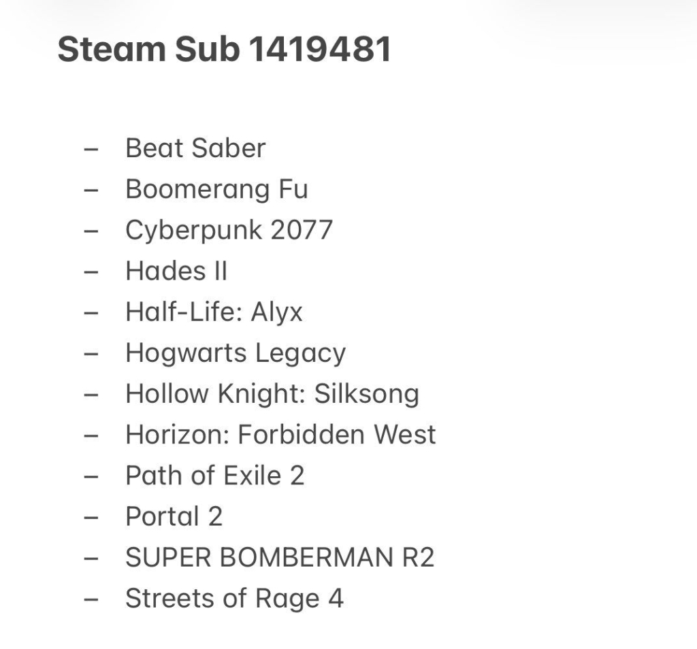Select the Path of Exile 2 line

click(215, 476)
